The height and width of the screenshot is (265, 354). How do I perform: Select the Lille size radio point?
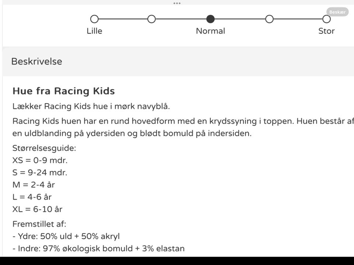tap(94, 19)
